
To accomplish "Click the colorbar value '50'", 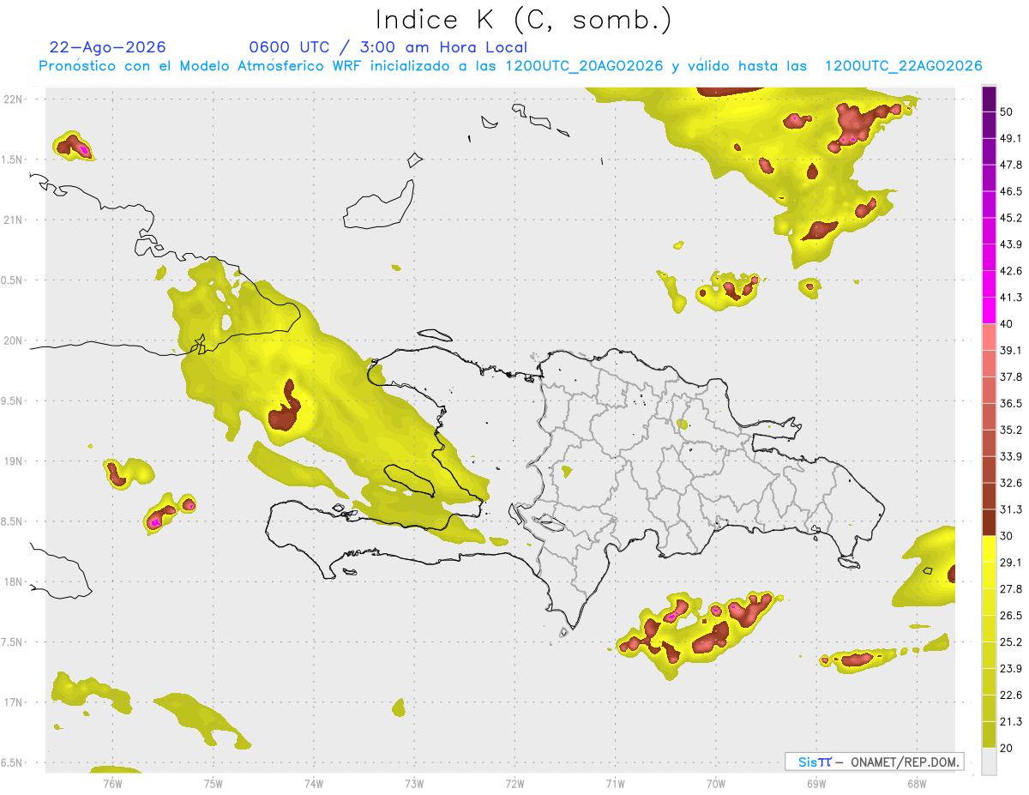I will [1007, 112].
